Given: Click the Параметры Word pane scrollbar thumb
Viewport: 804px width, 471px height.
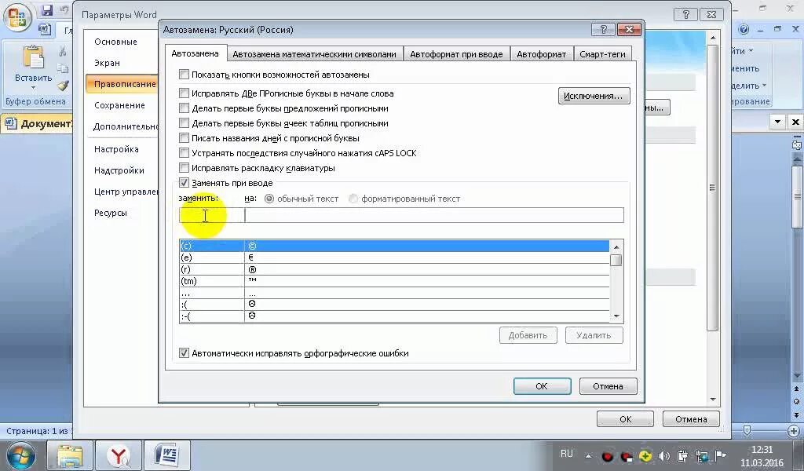Looking at the screenshot, I should coord(713,188).
